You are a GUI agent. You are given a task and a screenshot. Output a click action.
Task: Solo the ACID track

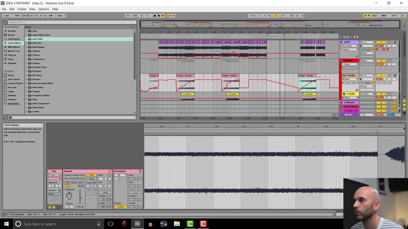tap(390, 42)
